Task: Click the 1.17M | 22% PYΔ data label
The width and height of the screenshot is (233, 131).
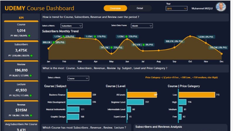Action: click(x=64, y=36)
